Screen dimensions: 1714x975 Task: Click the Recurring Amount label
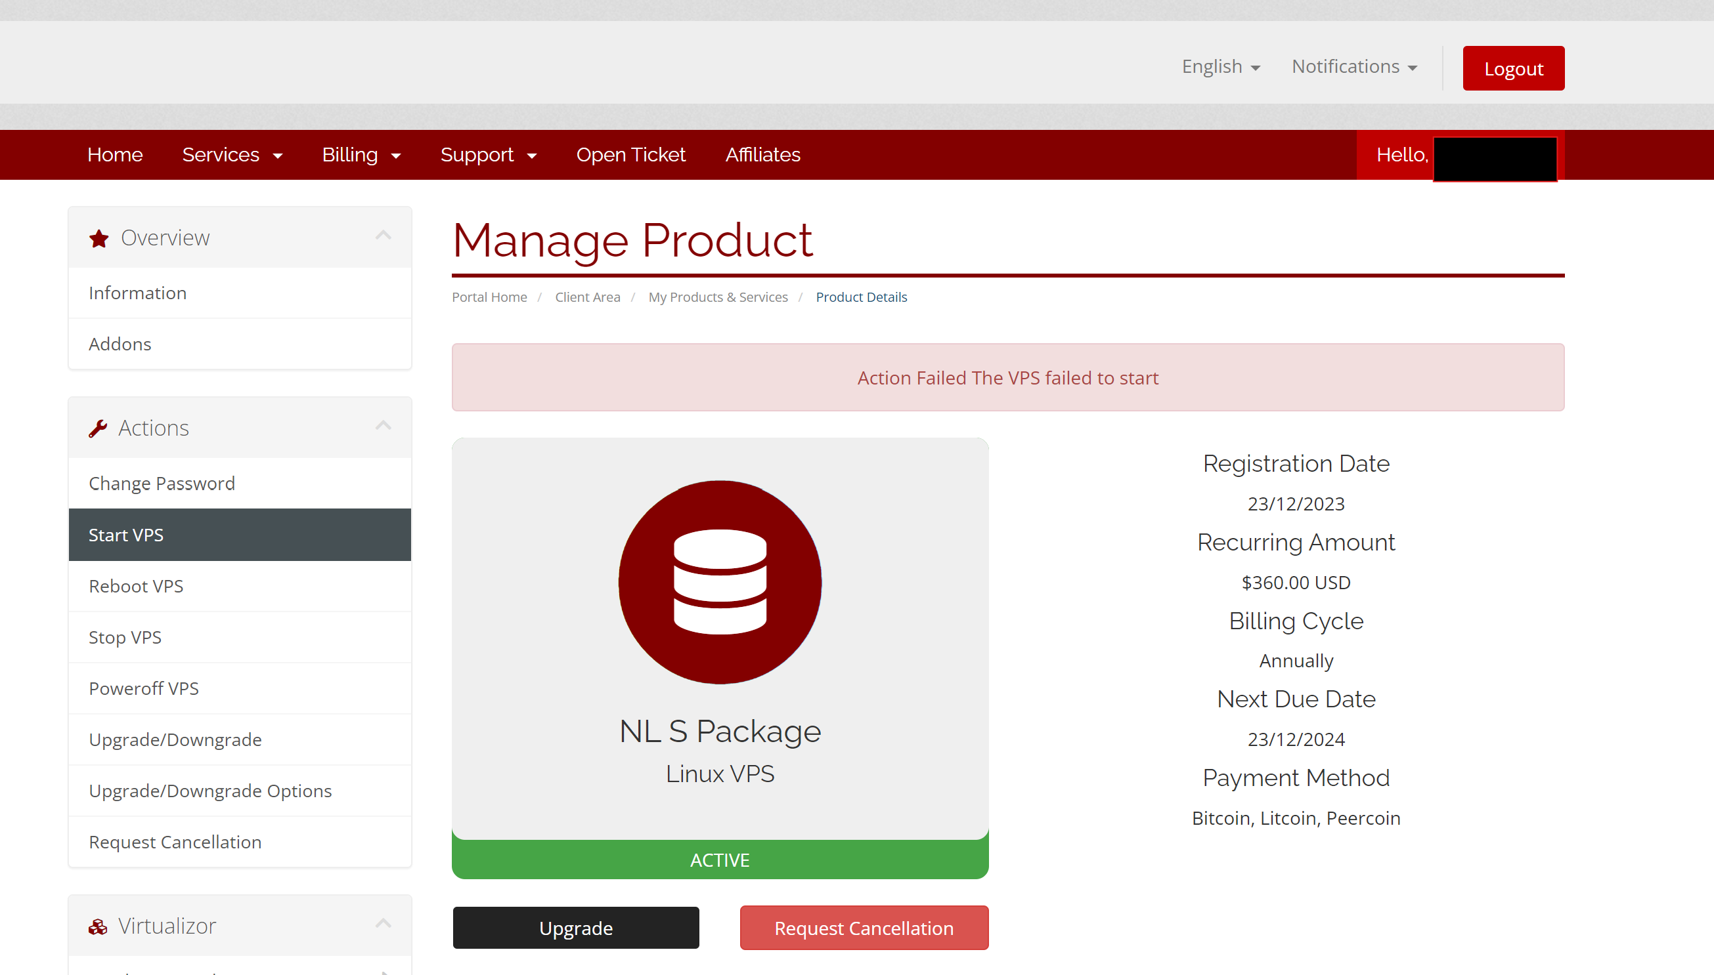pyautogui.click(x=1296, y=543)
